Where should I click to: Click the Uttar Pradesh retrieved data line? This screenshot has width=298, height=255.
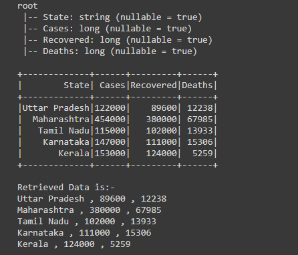click(92, 199)
